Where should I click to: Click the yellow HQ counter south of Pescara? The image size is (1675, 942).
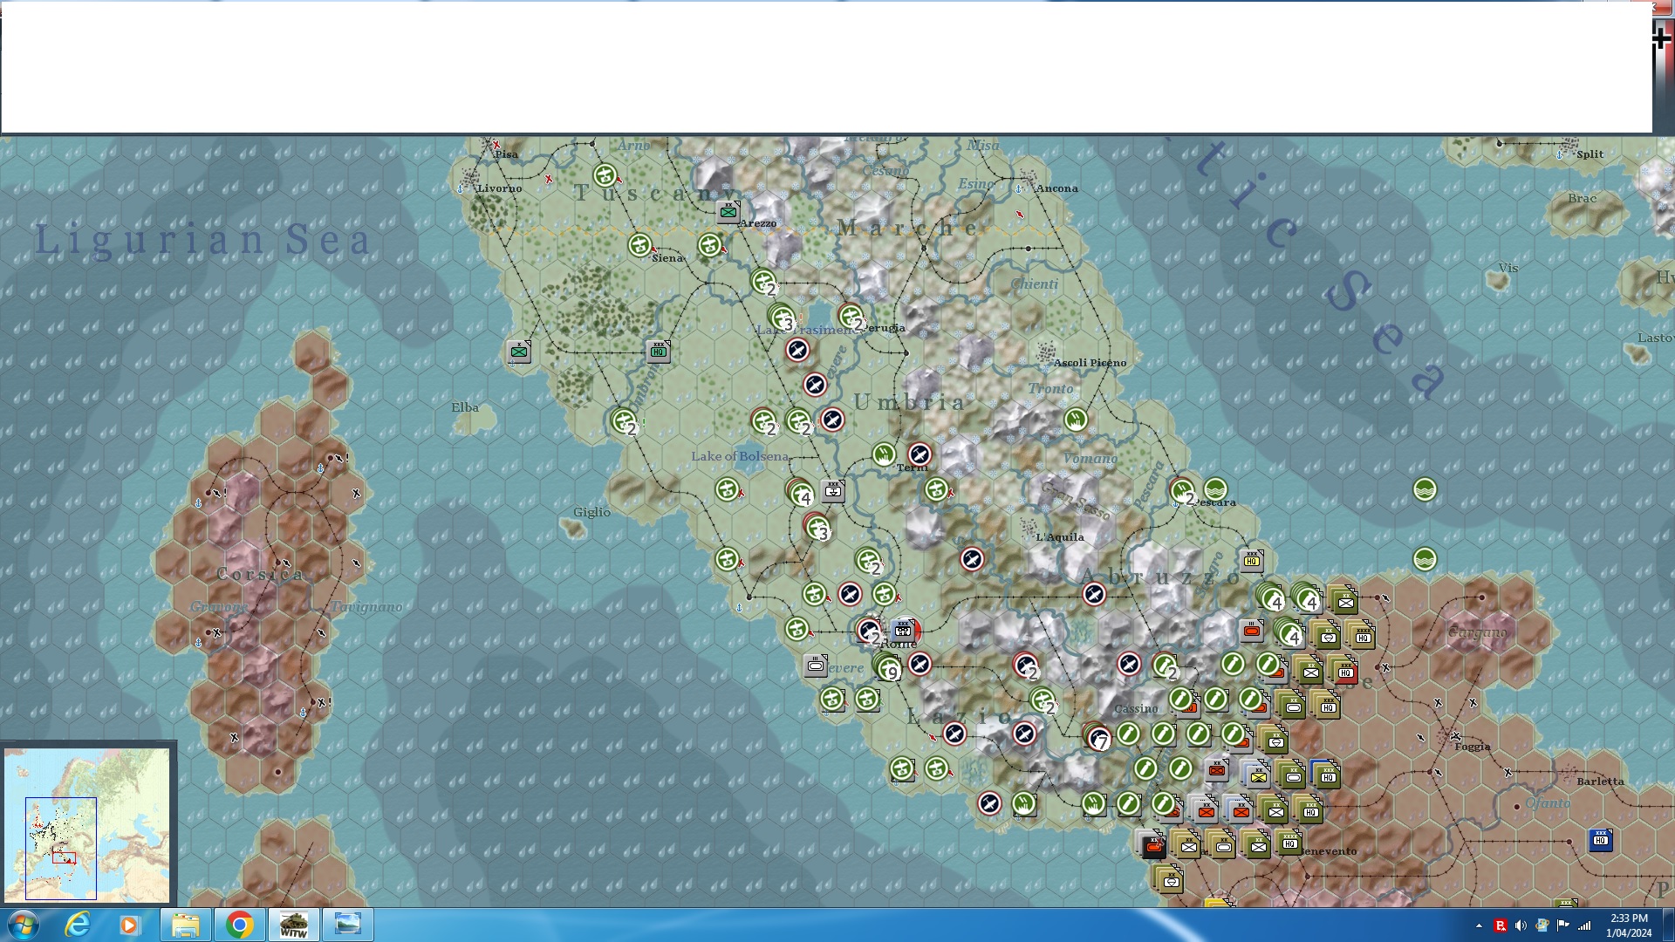pos(1252,560)
